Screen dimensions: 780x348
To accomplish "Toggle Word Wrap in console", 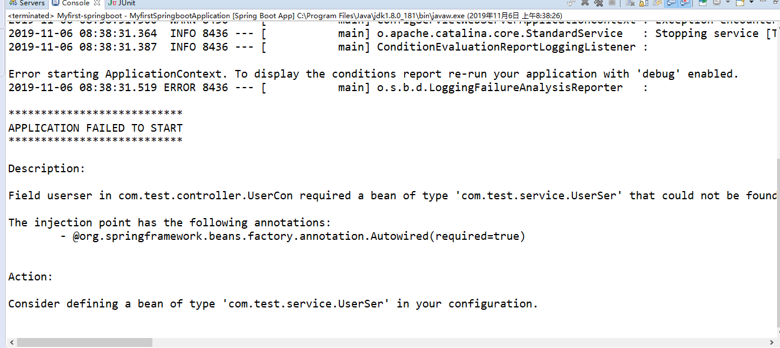I will 658,3.
